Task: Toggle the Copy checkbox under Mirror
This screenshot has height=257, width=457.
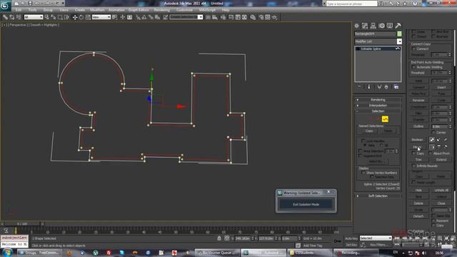Action: [414, 153]
